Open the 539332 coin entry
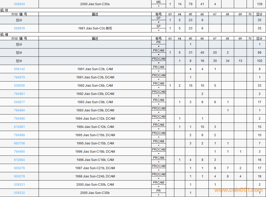 [x=19, y=193]
